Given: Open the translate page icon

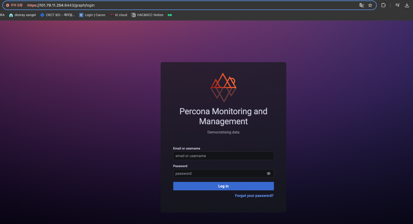Looking at the screenshot, I should (362, 5).
